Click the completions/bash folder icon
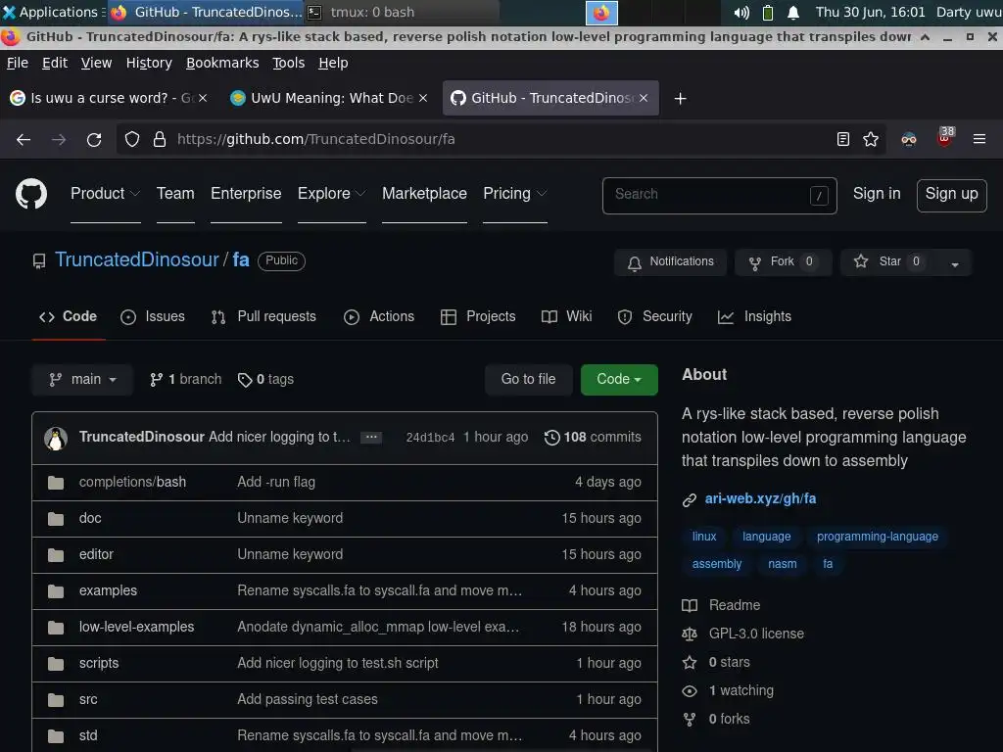Screen dimensions: 1003x752 (x=56, y=483)
